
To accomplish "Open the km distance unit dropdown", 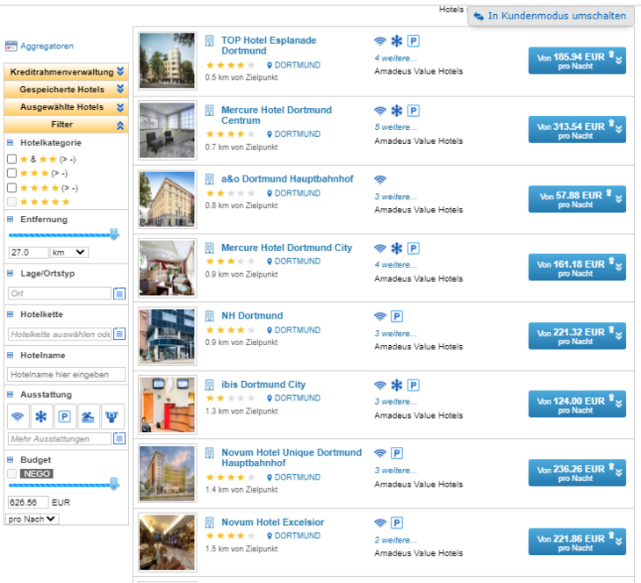I will coord(69,252).
